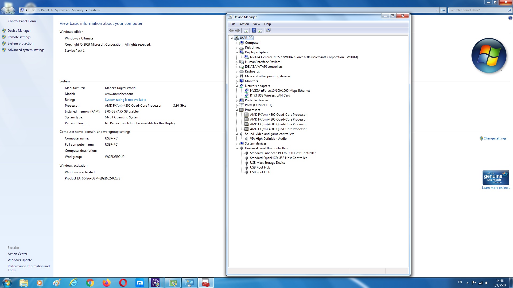This screenshot has height=288, width=513.
Task: Select NVIDIA nForce 10/100/1000 Mbps Ethernet
Action: coord(280,91)
